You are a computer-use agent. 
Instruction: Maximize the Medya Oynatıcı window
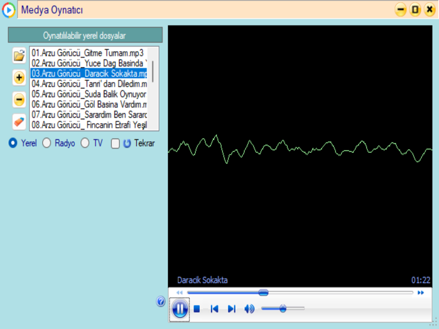click(415, 10)
